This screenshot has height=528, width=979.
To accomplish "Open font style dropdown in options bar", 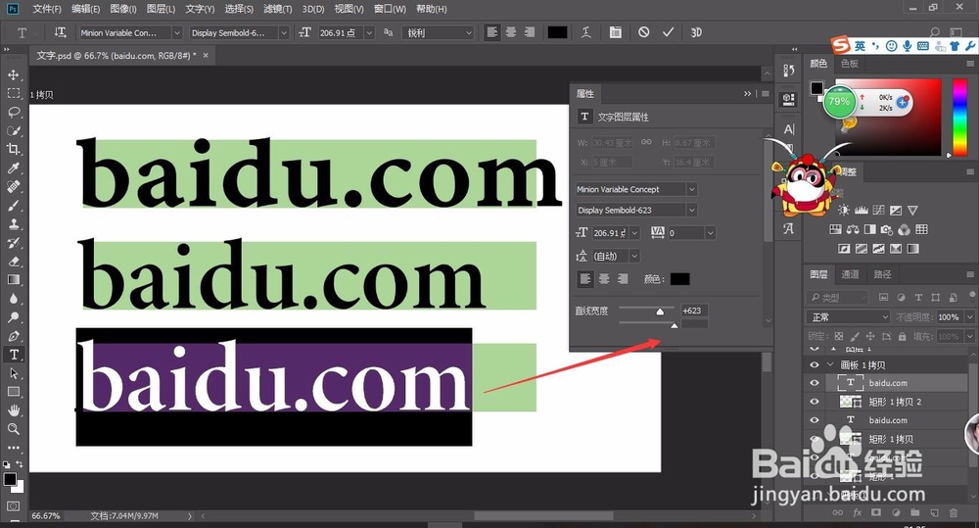I will tap(284, 32).
